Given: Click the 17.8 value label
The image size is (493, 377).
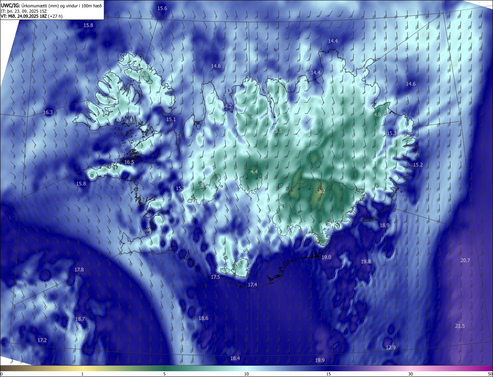Looking at the screenshot, I should pyautogui.click(x=79, y=270).
